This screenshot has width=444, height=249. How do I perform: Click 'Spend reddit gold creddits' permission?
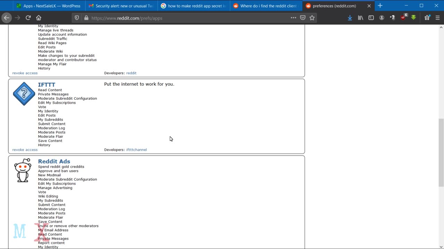61,167
